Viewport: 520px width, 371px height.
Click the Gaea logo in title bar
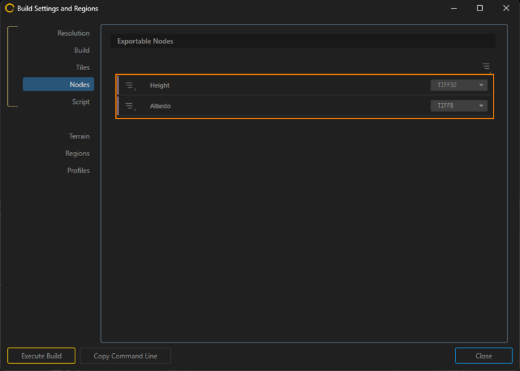coord(10,9)
